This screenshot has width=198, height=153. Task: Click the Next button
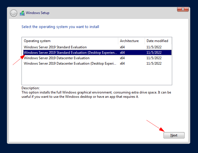174,135
